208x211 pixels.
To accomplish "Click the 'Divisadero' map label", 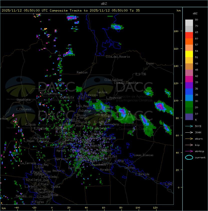I will coord(111,124).
